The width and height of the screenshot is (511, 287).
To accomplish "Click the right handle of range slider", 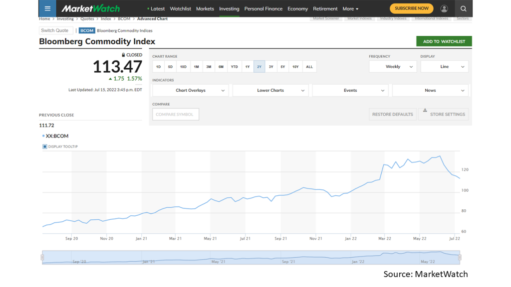I will point(460,258).
